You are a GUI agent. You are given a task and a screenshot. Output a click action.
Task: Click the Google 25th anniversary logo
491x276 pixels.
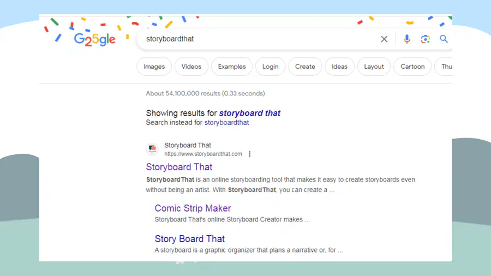pyautogui.click(x=94, y=39)
